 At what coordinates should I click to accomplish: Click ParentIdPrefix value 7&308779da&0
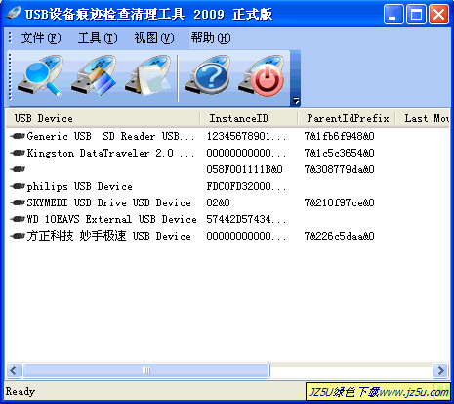tap(339, 169)
